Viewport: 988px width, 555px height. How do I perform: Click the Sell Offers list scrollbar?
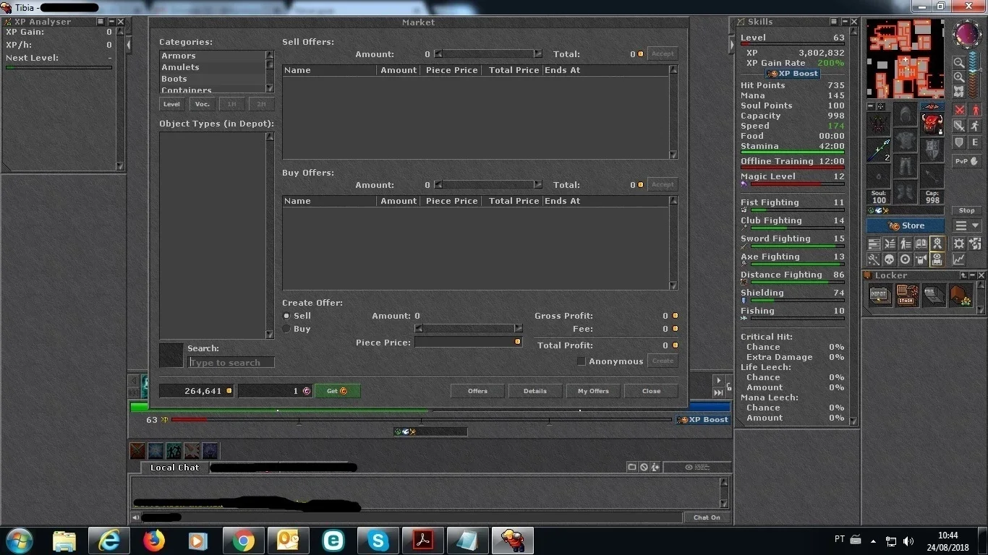673,112
